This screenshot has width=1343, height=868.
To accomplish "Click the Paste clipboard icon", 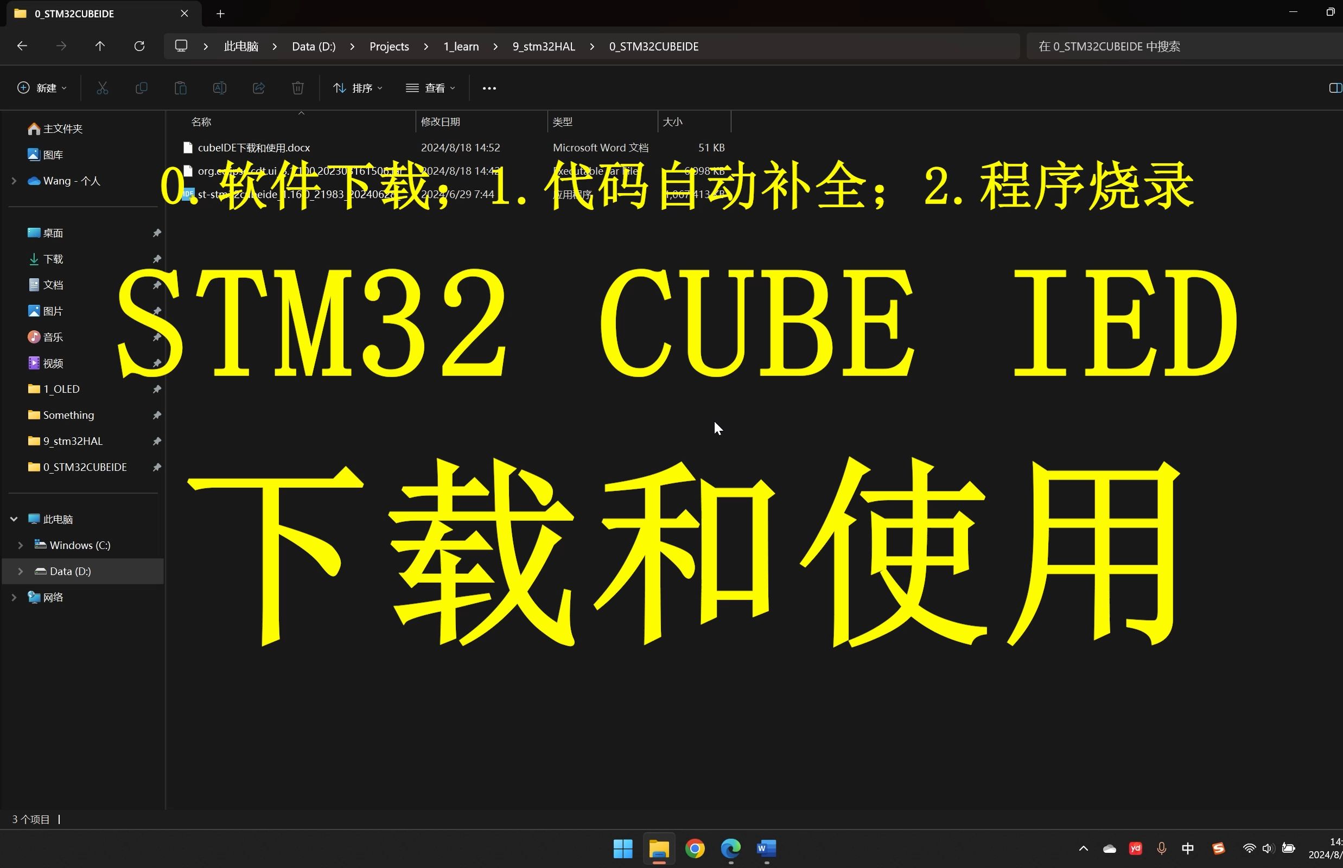I will pyautogui.click(x=180, y=88).
